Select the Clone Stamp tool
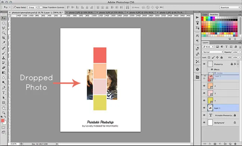 point(4,58)
